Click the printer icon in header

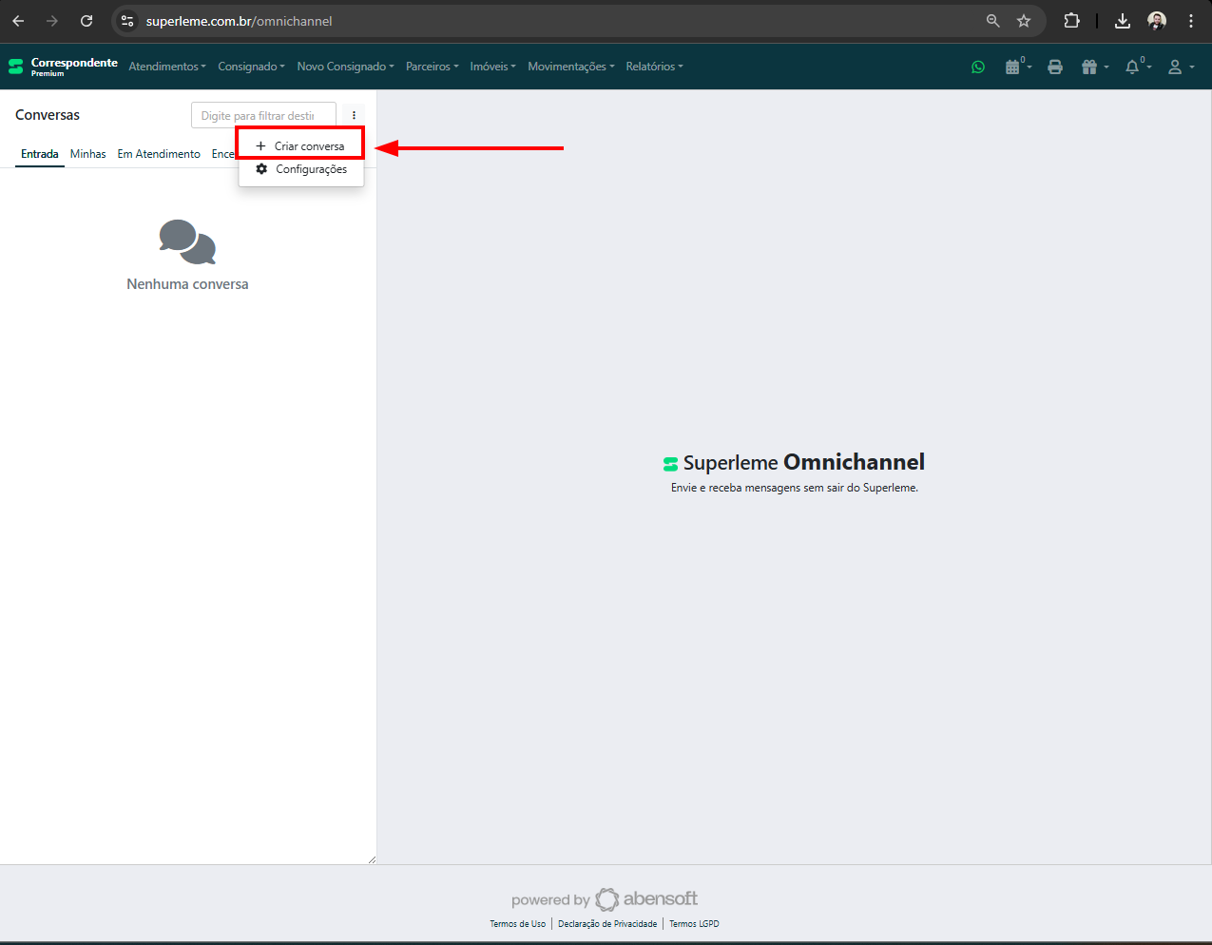[x=1055, y=67]
